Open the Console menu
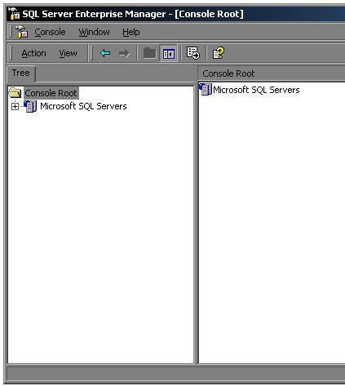This screenshot has width=345, height=386. pyautogui.click(x=50, y=32)
